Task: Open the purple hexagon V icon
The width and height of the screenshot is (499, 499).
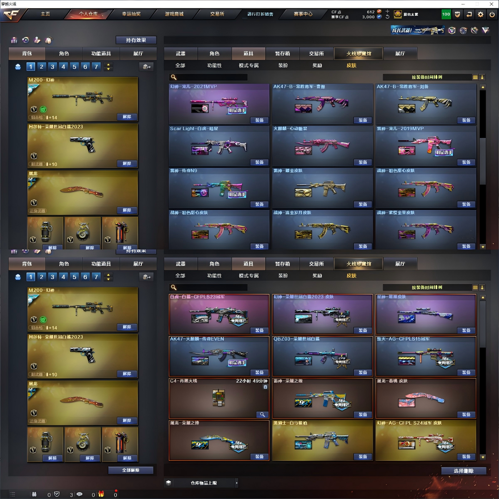Action: tap(452, 30)
